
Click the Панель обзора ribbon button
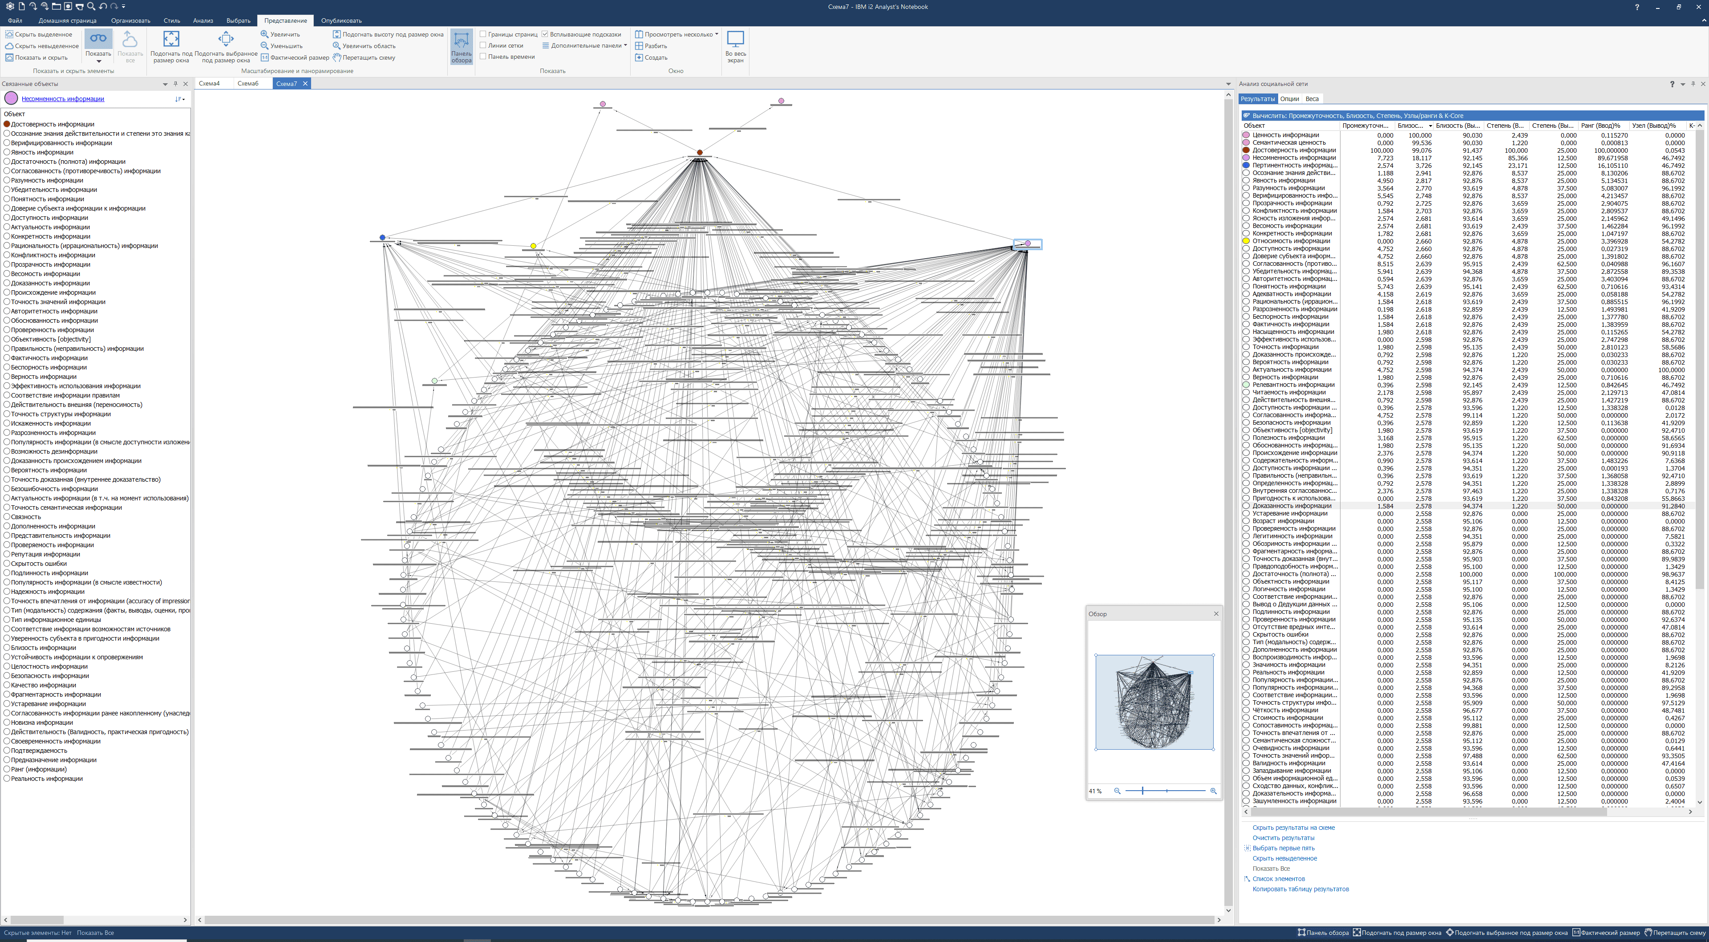coord(461,46)
